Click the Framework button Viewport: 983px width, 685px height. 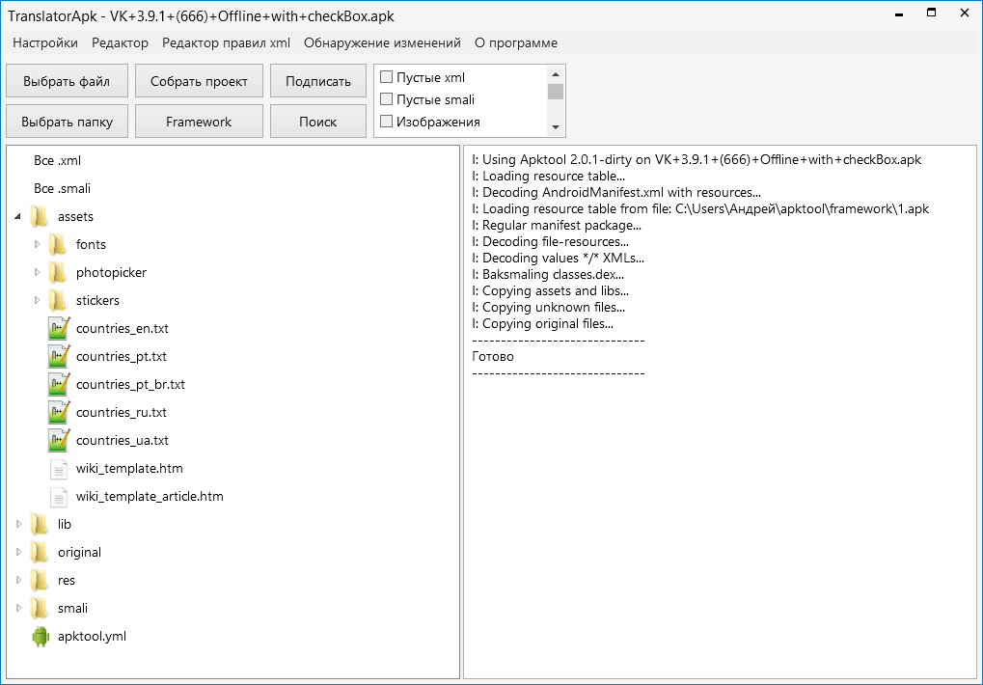coord(199,121)
